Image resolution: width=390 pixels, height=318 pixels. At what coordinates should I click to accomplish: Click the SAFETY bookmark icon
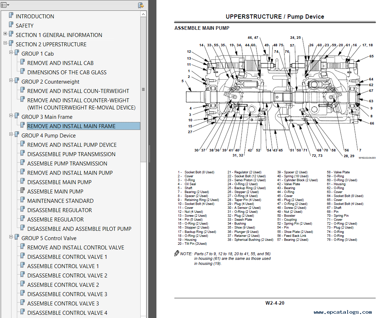pos(11,25)
